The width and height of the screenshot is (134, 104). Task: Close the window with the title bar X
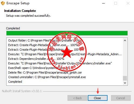tap(128, 3)
